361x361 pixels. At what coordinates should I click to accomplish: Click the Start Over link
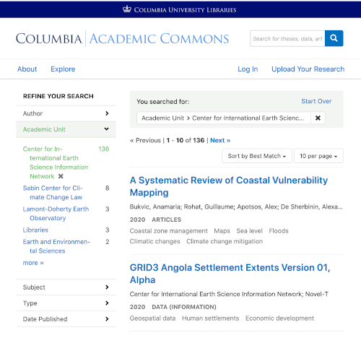[x=316, y=101]
